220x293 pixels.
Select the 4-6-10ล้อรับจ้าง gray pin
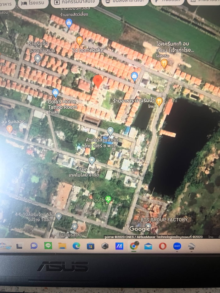pyautogui.click(x=59, y=216)
